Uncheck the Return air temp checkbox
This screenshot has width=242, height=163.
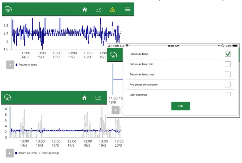click(x=228, y=54)
